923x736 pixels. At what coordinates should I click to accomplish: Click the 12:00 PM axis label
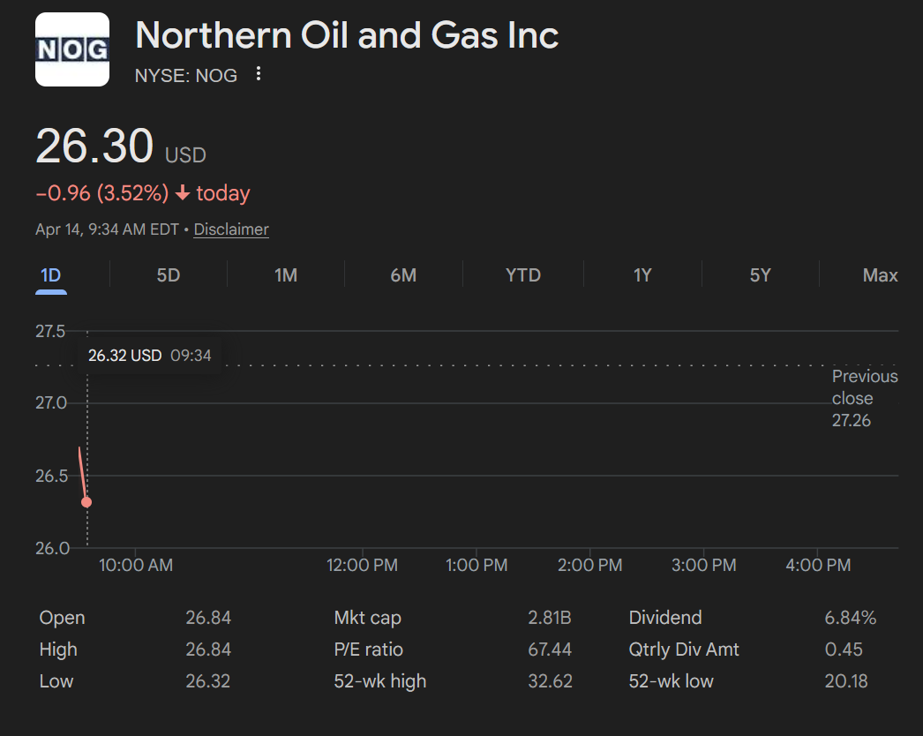(362, 566)
